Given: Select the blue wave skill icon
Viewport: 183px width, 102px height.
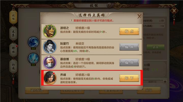Looking at the screenshot, I should pos(33,42).
